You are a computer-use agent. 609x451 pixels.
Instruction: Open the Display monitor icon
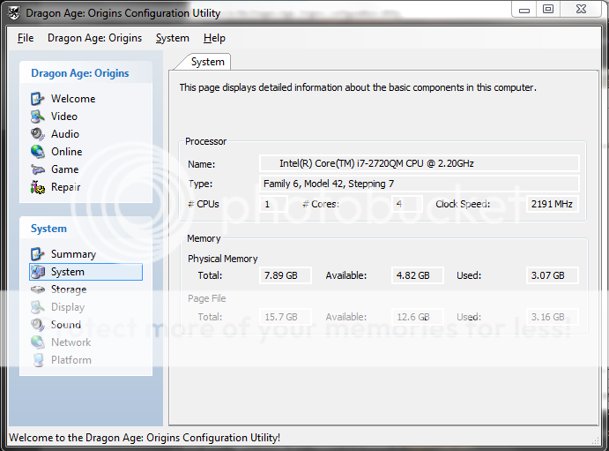tap(38, 307)
